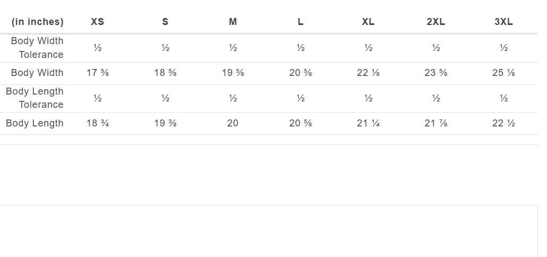Select XS body width value 17 ⅝

98,73
